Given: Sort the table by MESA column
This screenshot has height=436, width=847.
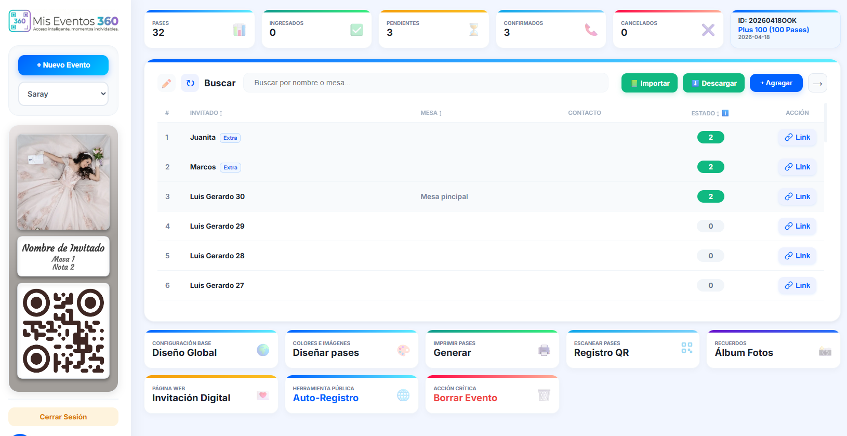Looking at the screenshot, I should point(431,113).
